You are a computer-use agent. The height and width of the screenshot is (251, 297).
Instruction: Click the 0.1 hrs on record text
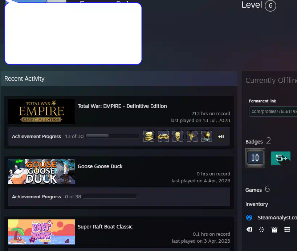pos(211,234)
